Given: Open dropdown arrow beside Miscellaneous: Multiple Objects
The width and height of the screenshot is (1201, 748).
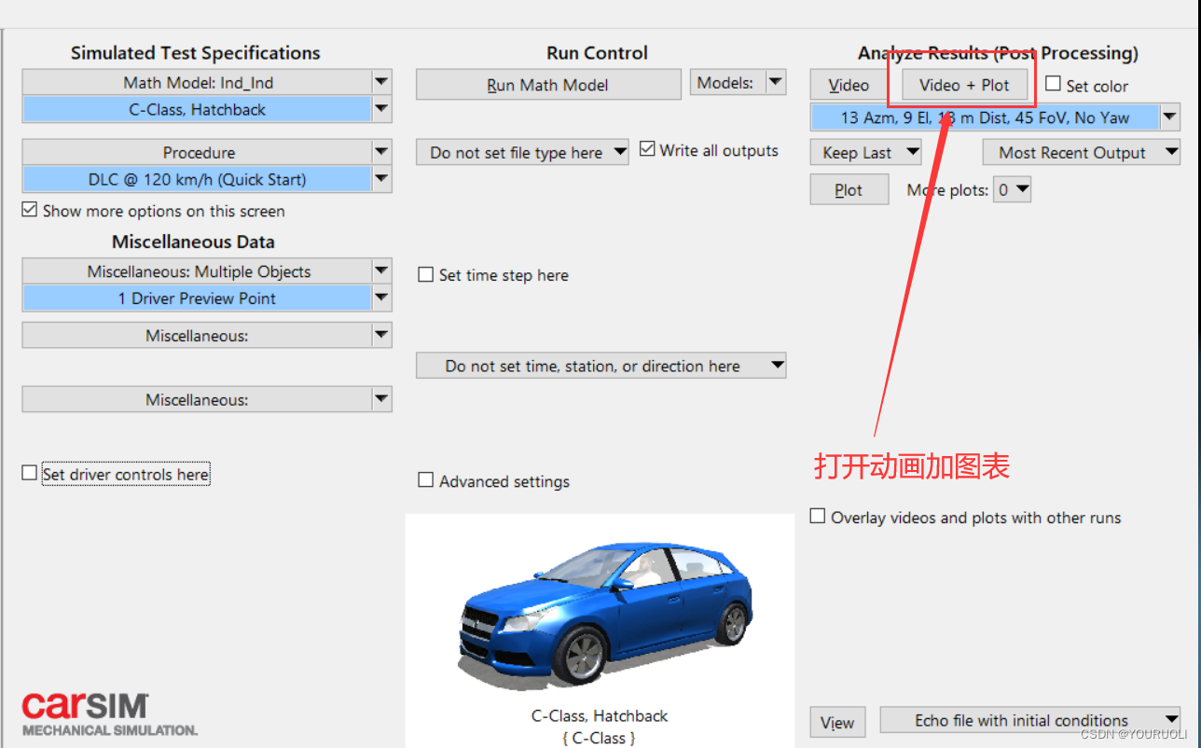Looking at the screenshot, I should click(x=381, y=271).
